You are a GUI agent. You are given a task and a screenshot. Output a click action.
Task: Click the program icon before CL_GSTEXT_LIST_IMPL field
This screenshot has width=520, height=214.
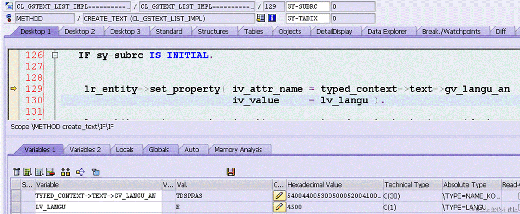(9, 6)
